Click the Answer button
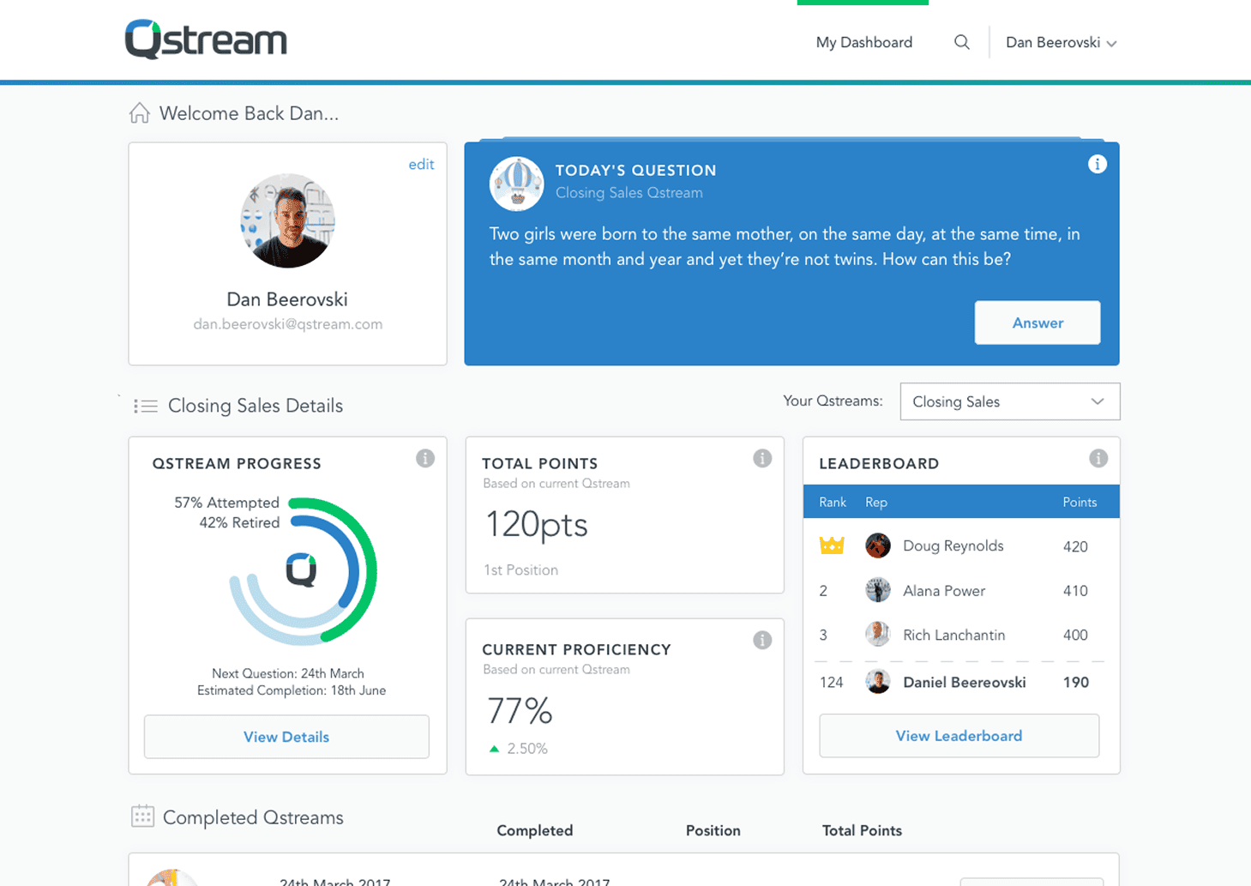Image resolution: width=1251 pixels, height=886 pixels. click(1037, 322)
